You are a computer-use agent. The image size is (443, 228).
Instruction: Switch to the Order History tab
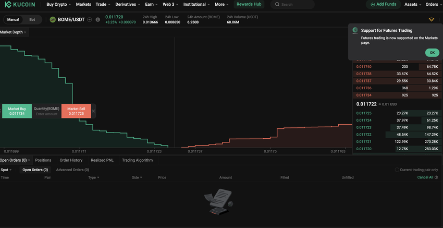point(71,160)
